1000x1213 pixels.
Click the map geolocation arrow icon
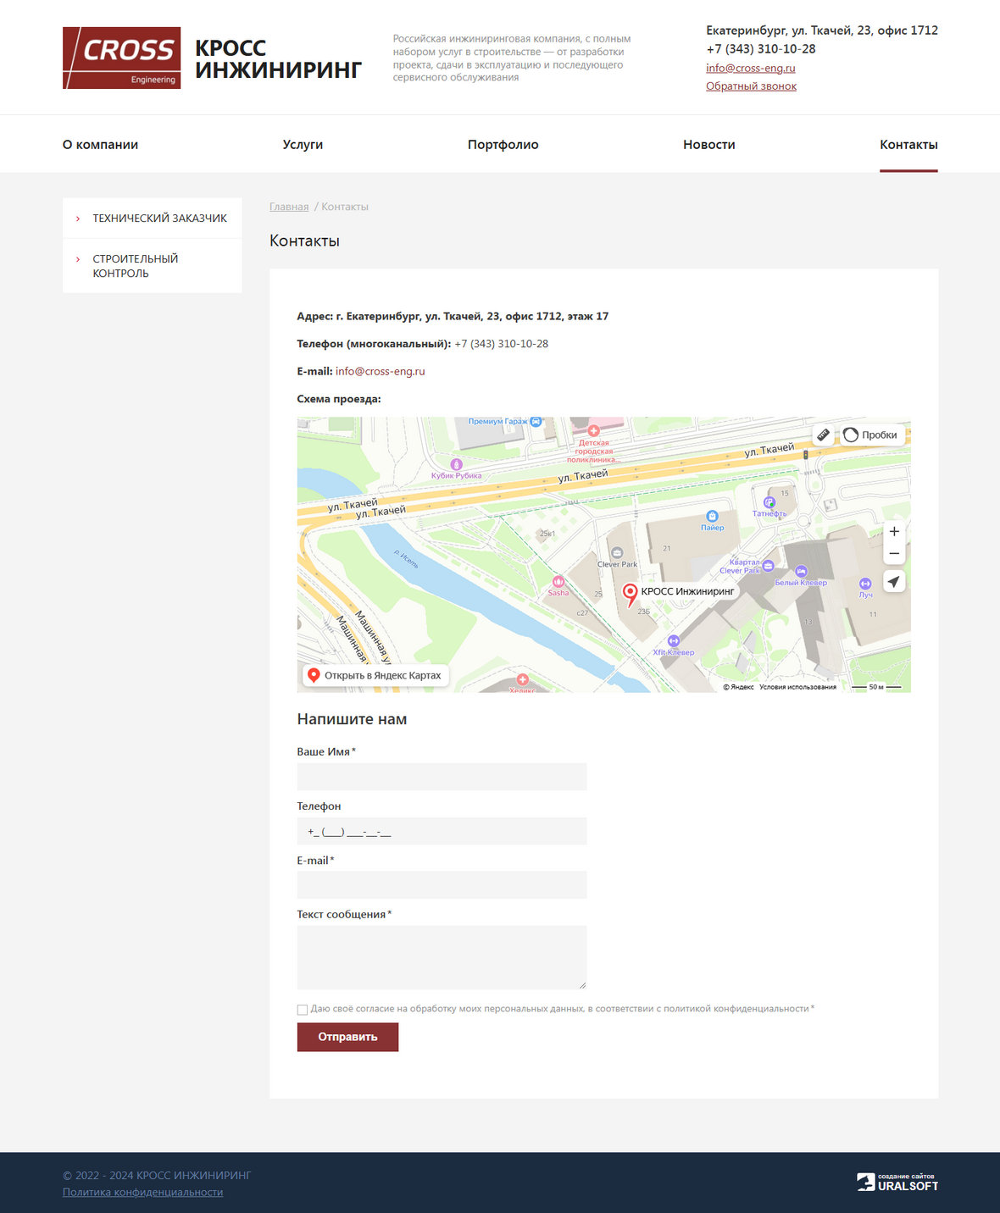click(894, 581)
